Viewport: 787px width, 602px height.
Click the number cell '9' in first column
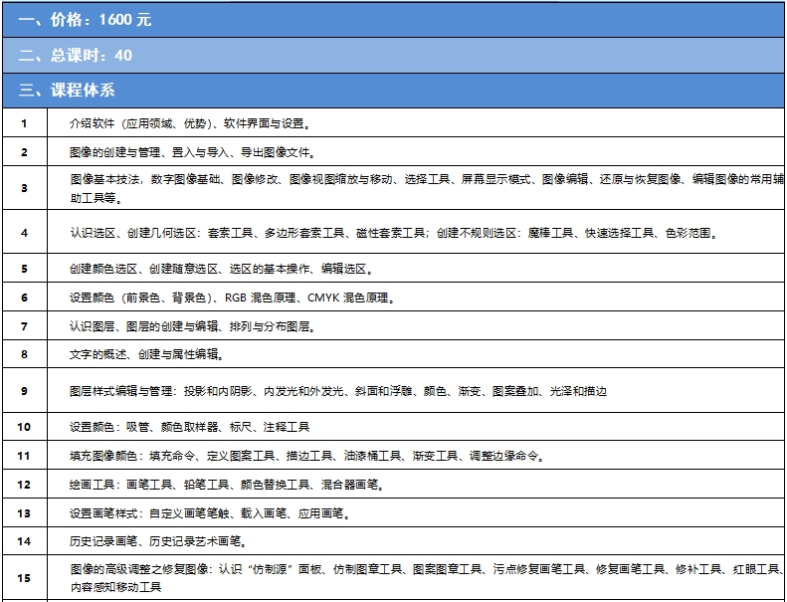tap(24, 391)
